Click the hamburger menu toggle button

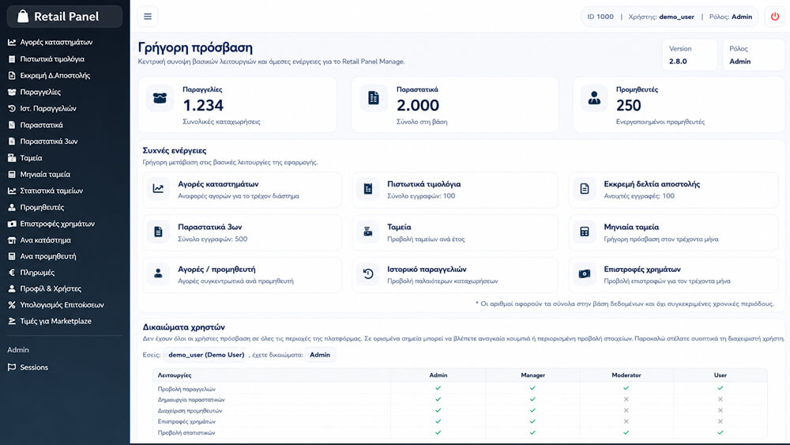coord(148,17)
